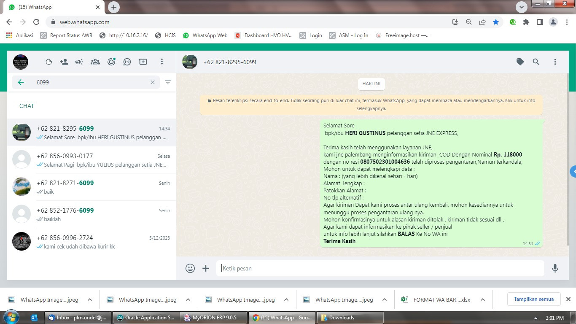Open the HCIS bookmark
The height and width of the screenshot is (324, 576).
point(165,35)
